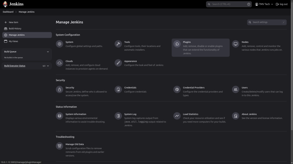
Task: Click the Plugins puzzle piece icon
Action: point(177,44)
